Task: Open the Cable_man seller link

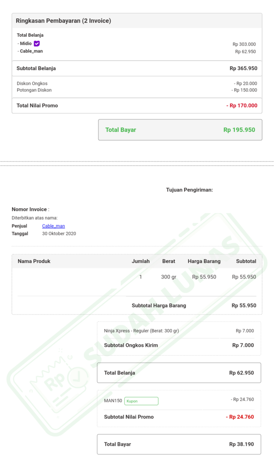Action: pos(53,226)
